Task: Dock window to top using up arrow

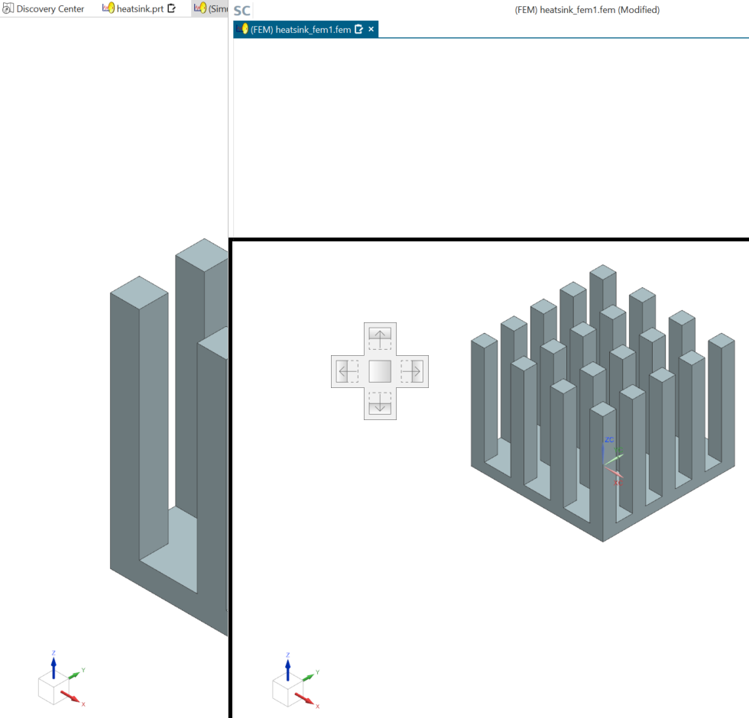Action: [380, 338]
